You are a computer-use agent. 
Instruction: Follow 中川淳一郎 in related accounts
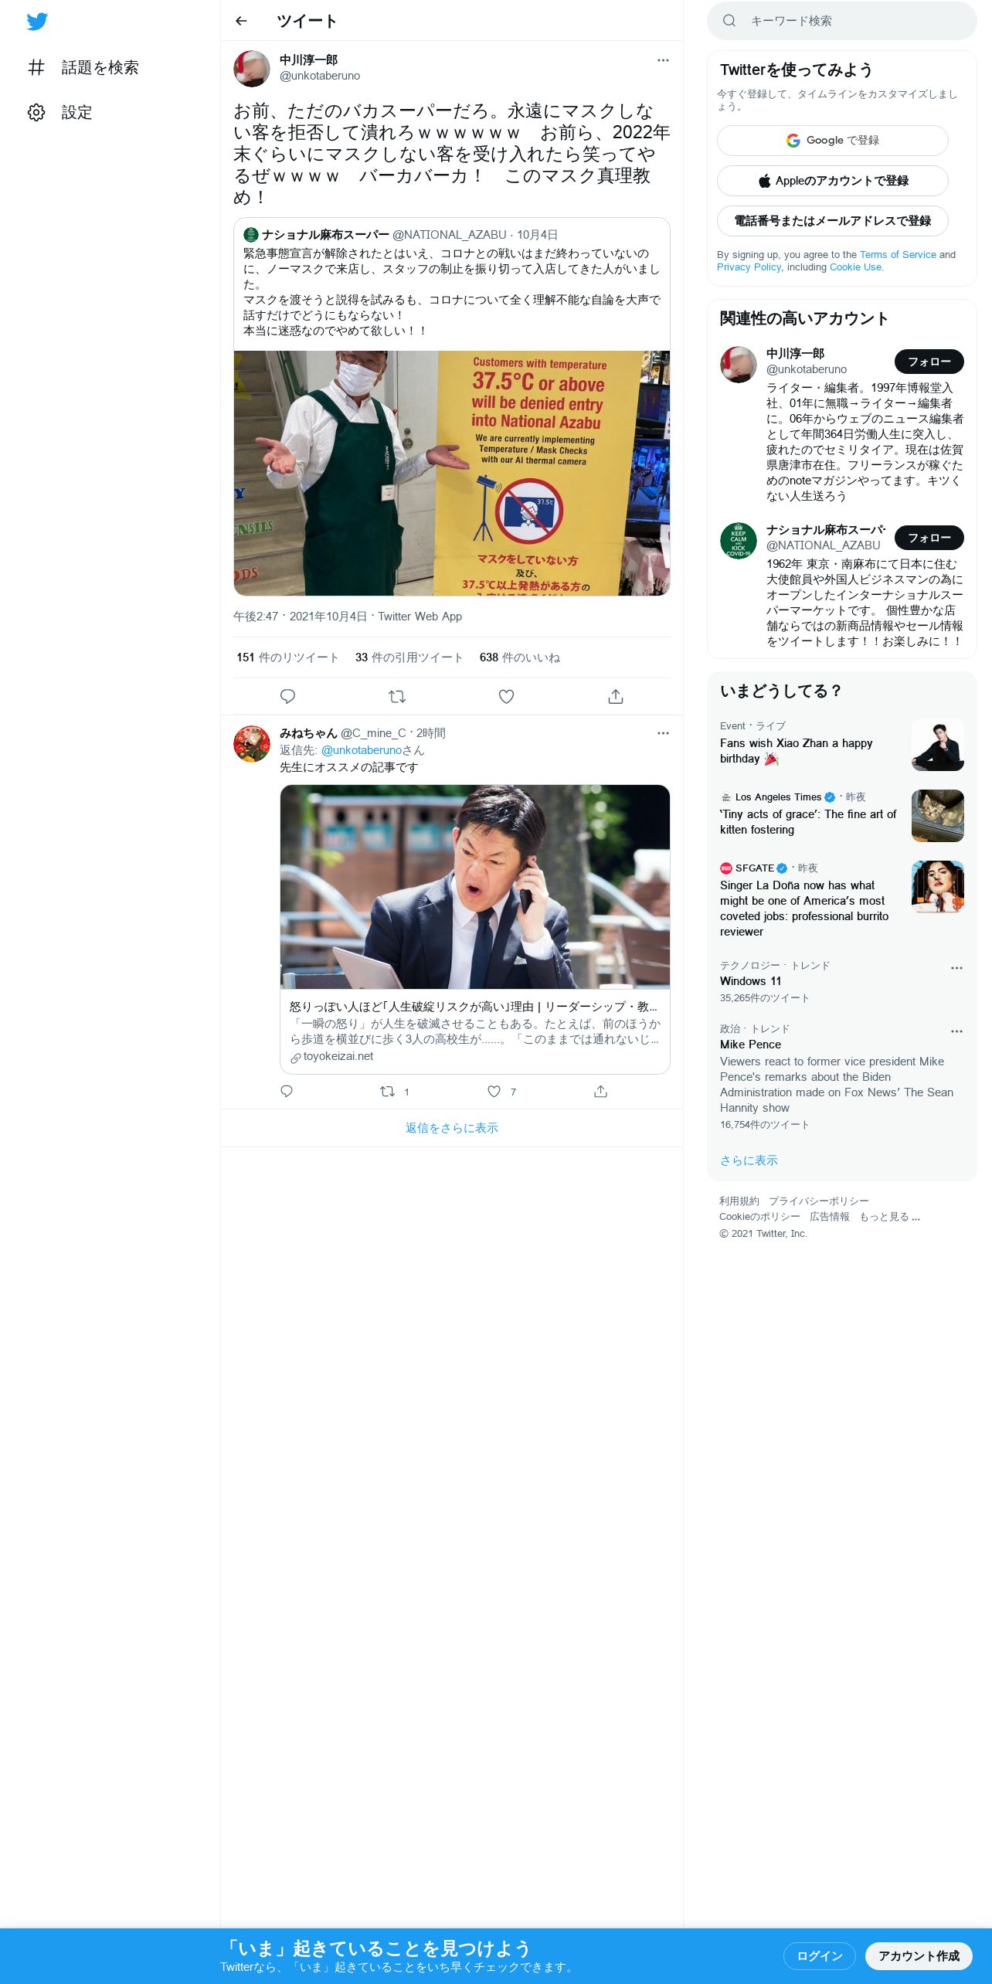tap(929, 362)
